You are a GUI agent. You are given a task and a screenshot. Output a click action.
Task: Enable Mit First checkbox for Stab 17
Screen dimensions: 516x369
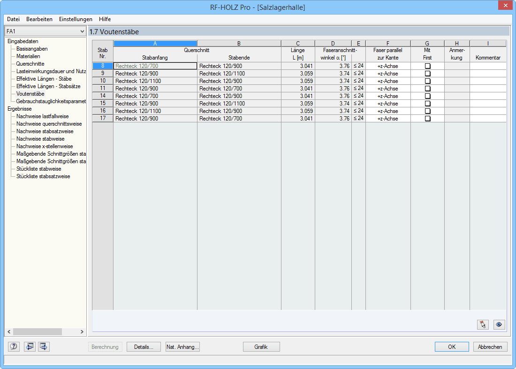point(427,119)
